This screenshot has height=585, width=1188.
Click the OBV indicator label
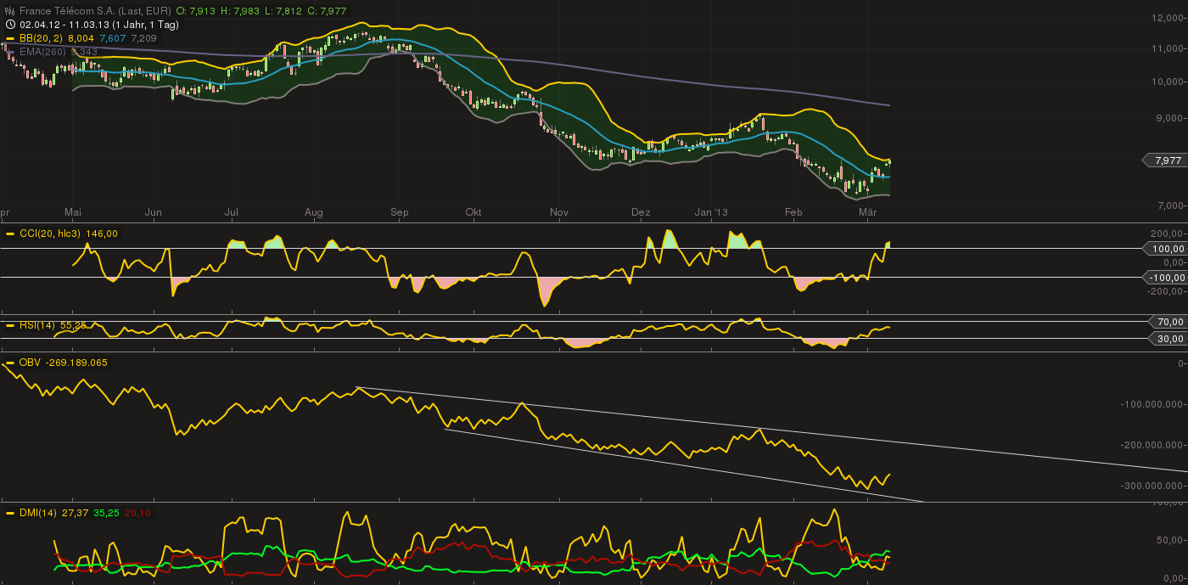[x=30, y=363]
